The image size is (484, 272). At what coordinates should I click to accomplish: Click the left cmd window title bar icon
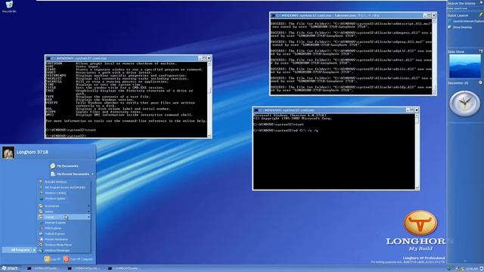[48, 58]
